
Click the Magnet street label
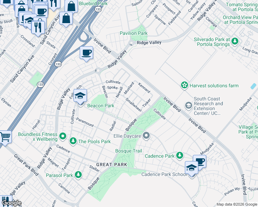(53, 162)
